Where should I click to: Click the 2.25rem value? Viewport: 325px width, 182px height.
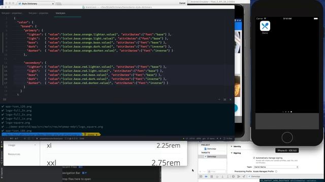tap(168, 145)
